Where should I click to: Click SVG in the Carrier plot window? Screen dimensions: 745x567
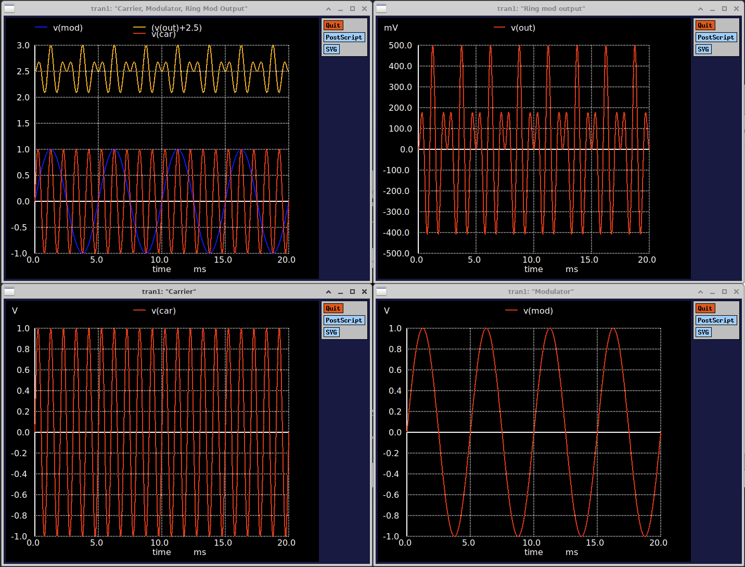click(331, 332)
